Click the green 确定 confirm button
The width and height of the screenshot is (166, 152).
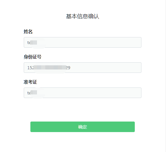tap(83, 127)
